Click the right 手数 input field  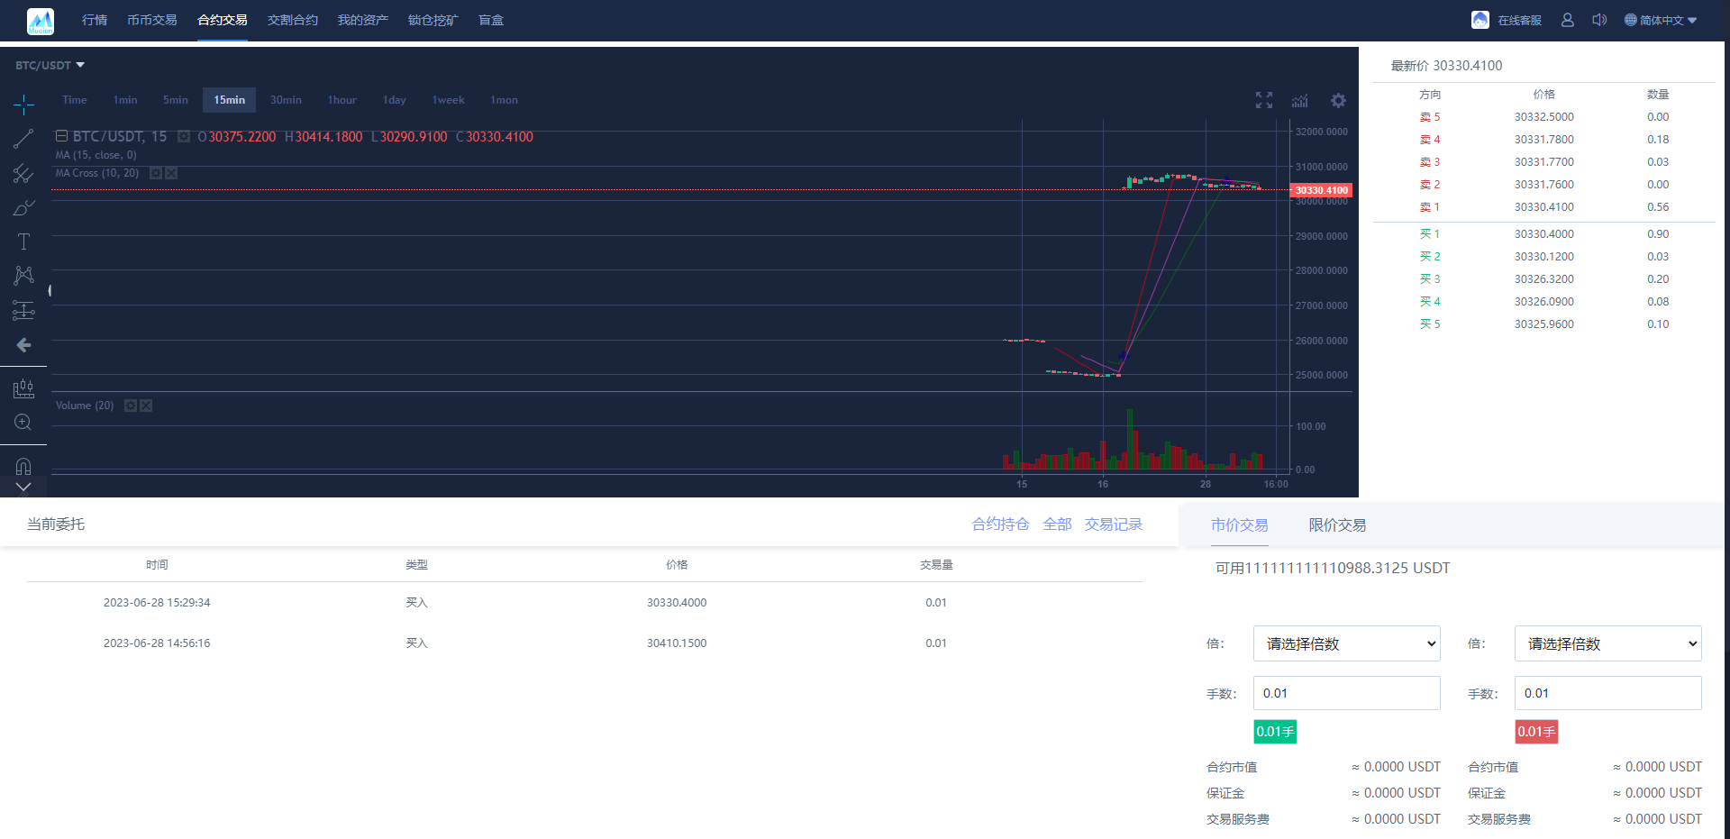pyautogui.click(x=1607, y=693)
